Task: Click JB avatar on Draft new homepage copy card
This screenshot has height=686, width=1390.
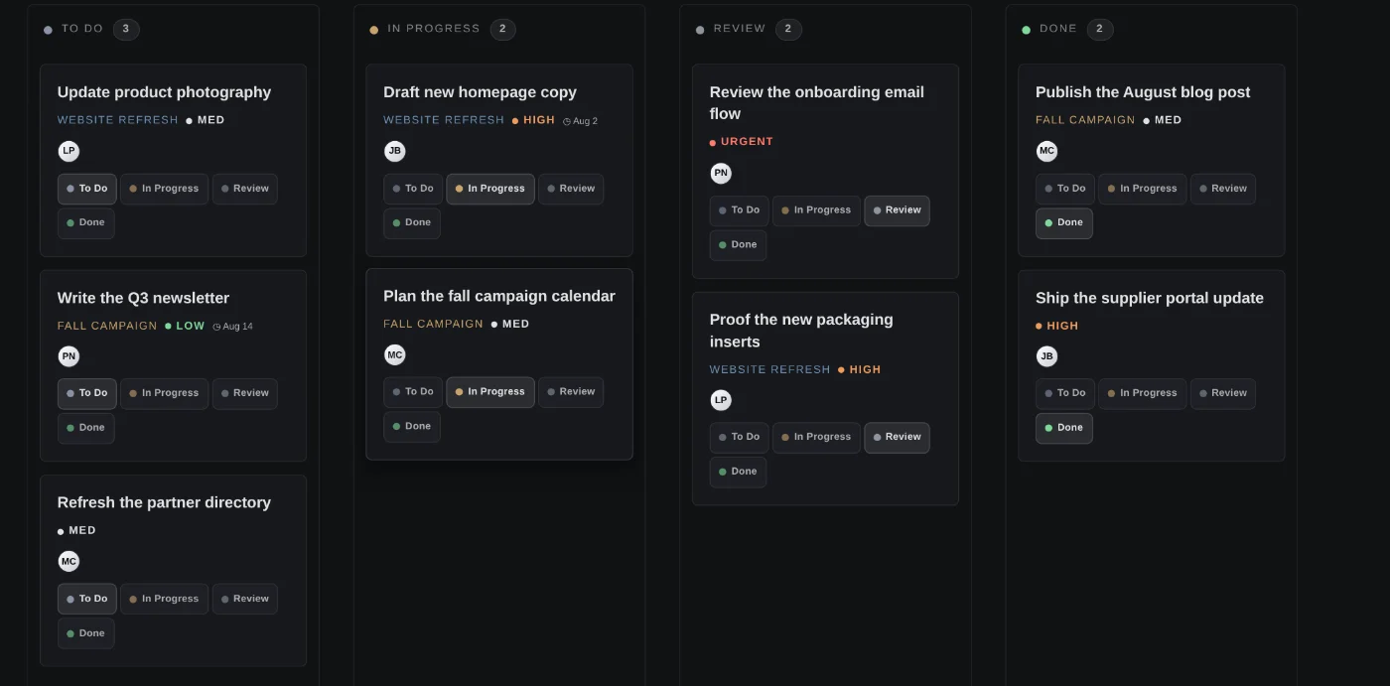Action: tap(395, 152)
